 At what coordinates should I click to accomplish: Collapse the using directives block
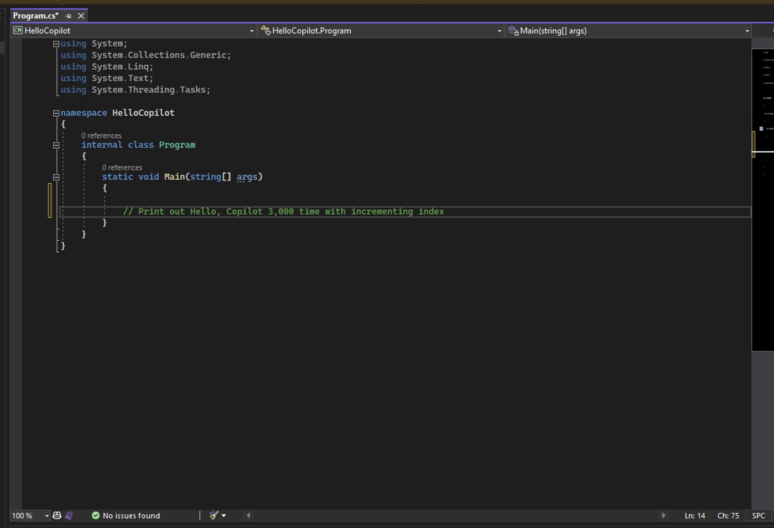[57, 44]
